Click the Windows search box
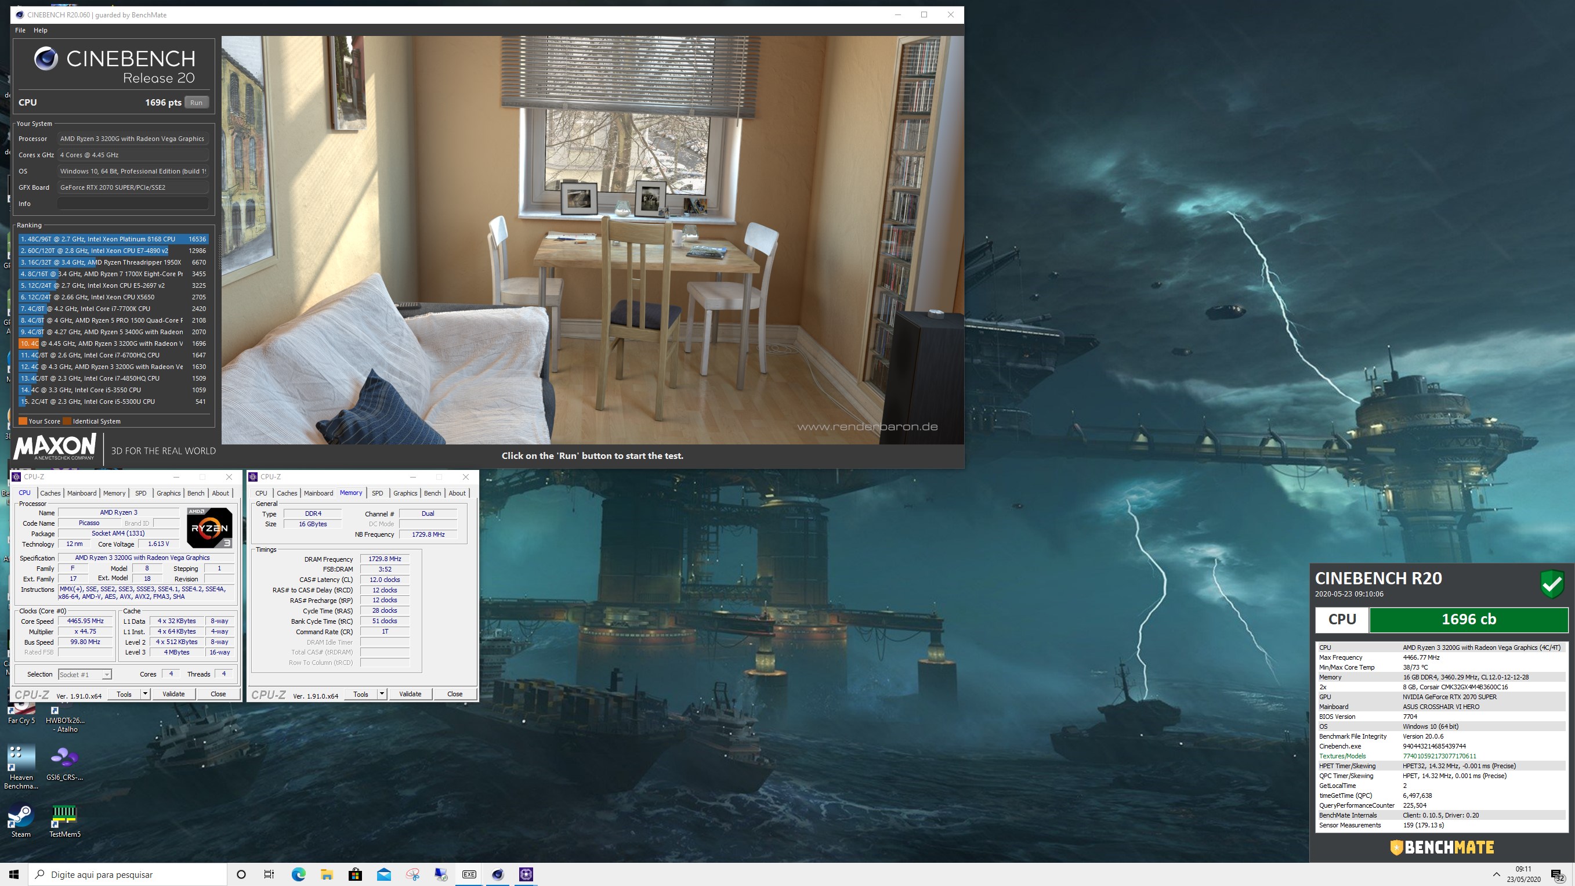Screen dimensions: 1575x886 coord(127,874)
